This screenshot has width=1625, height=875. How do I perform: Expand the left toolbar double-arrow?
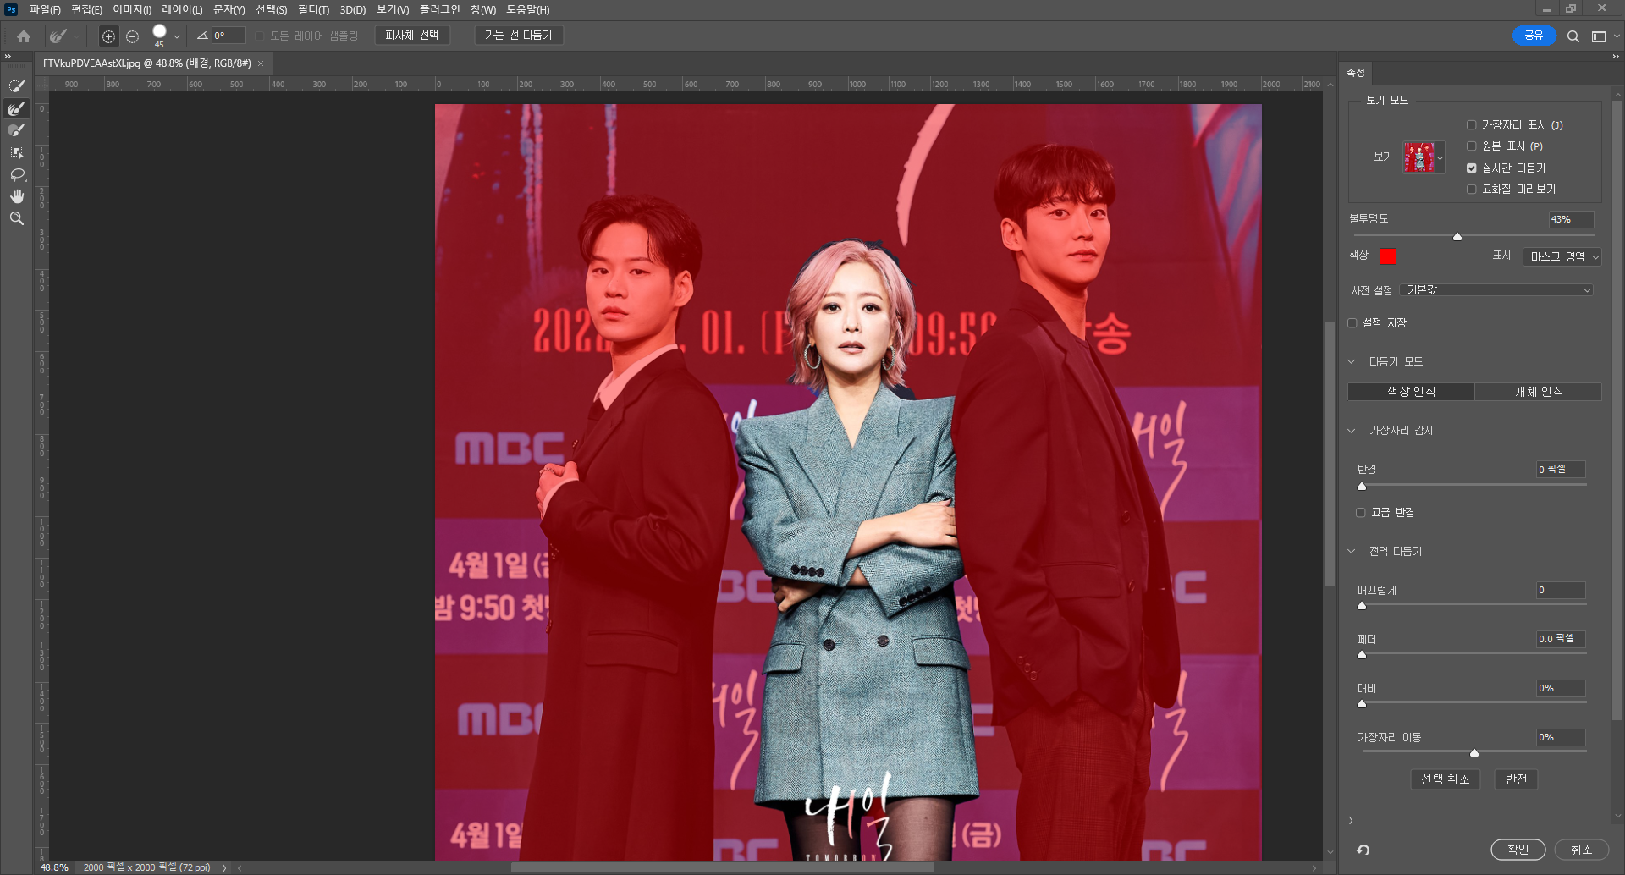pyautogui.click(x=8, y=57)
